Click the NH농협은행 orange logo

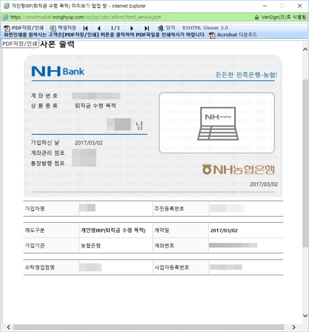pos(239,170)
